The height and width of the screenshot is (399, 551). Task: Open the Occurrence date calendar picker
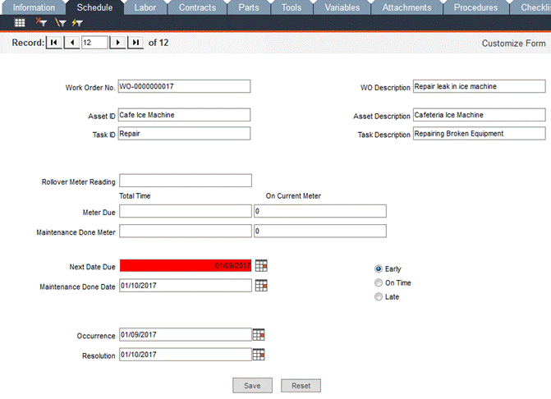(258, 334)
